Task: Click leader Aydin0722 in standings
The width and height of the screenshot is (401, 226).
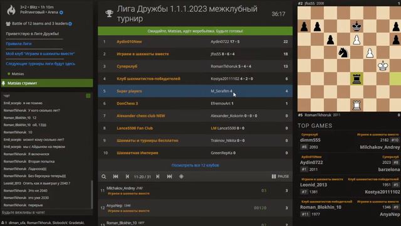Action: pos(220,41)
